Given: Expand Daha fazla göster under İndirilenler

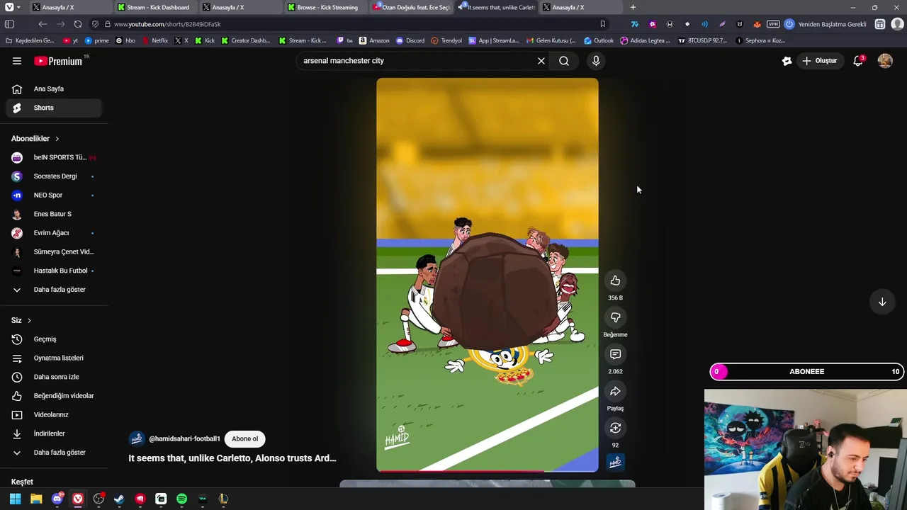Looking at the screenshot, I should coord(54,453).
